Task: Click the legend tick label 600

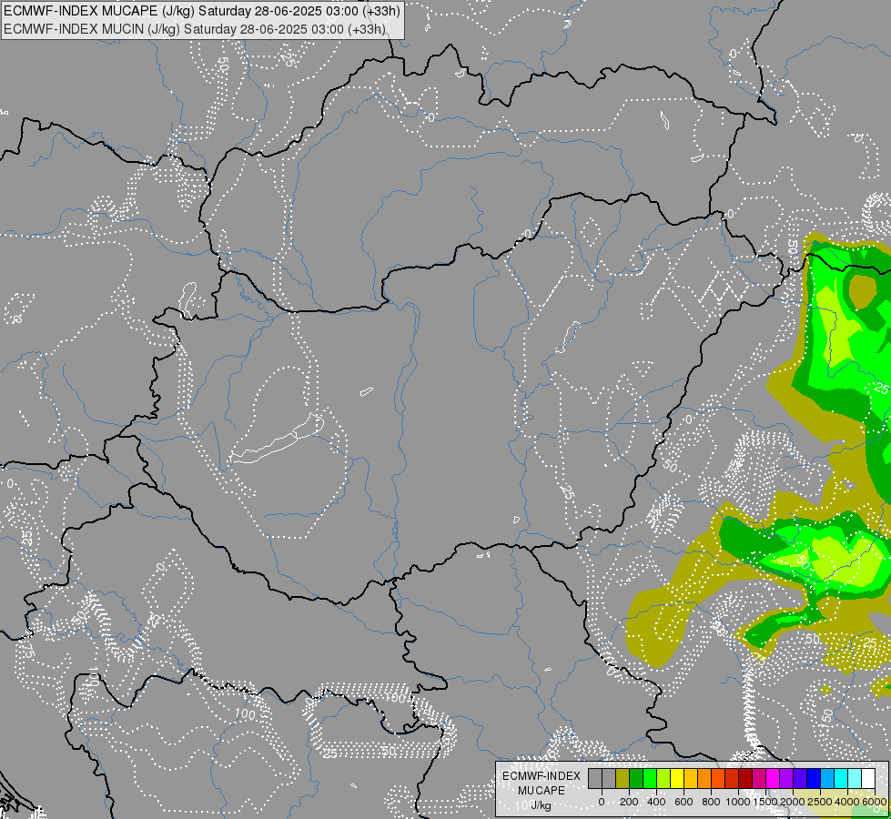Action: (683, 802)
